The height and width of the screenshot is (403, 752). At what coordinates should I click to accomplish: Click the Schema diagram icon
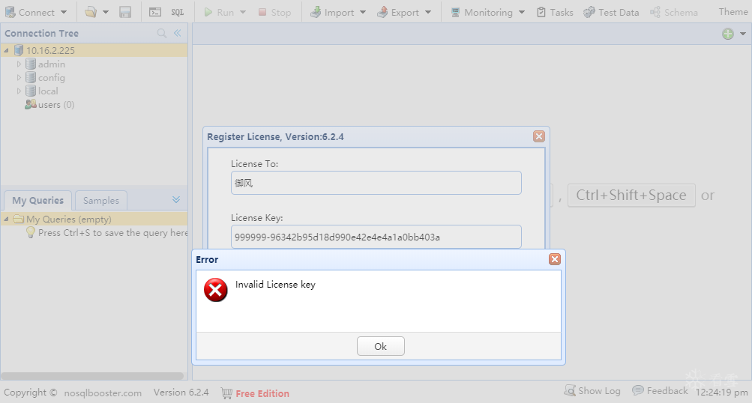[655, 13]
